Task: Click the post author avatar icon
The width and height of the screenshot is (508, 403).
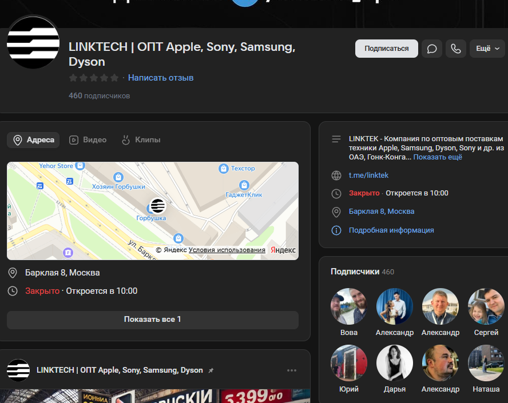Action: pos(18,370)
